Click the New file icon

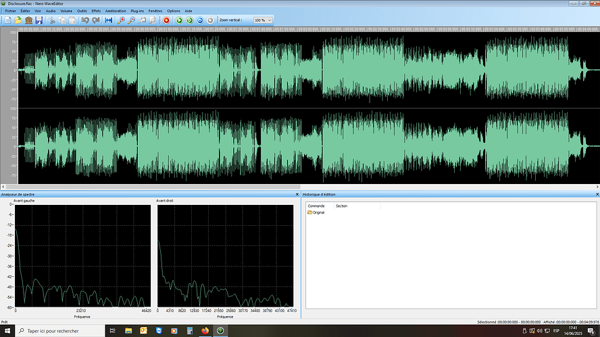(7, 20)
